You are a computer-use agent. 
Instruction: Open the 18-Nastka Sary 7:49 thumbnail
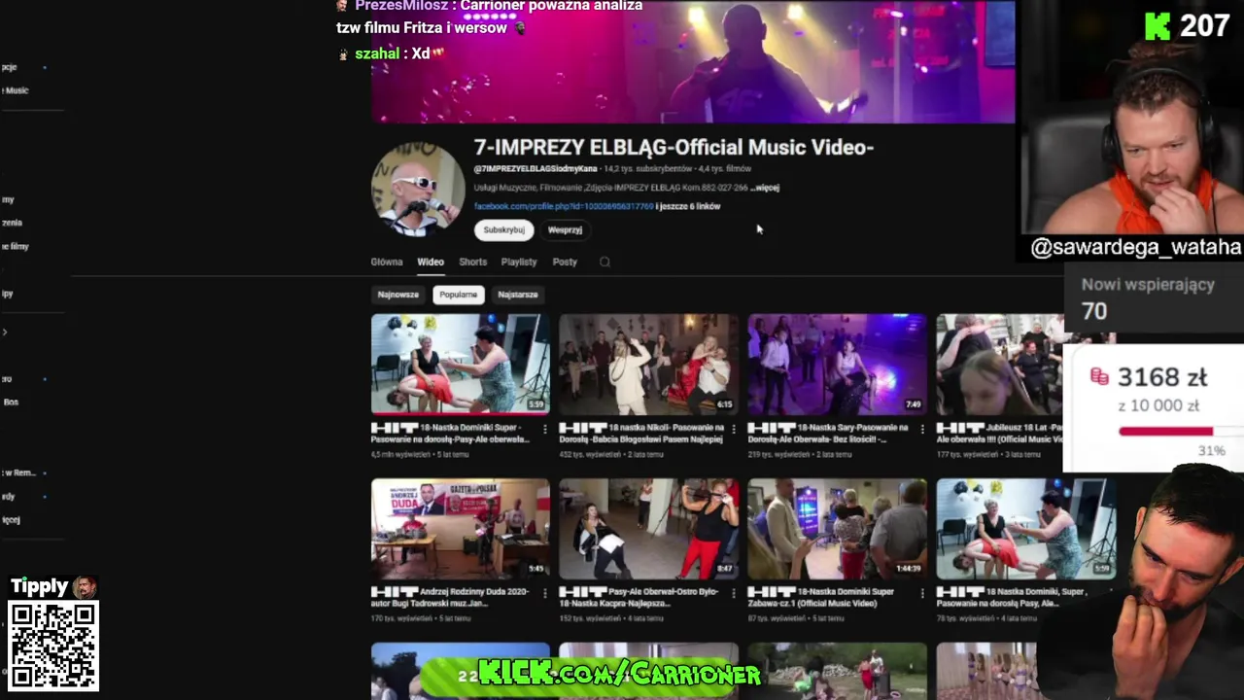pyautogui.click(x=837, y=364)
